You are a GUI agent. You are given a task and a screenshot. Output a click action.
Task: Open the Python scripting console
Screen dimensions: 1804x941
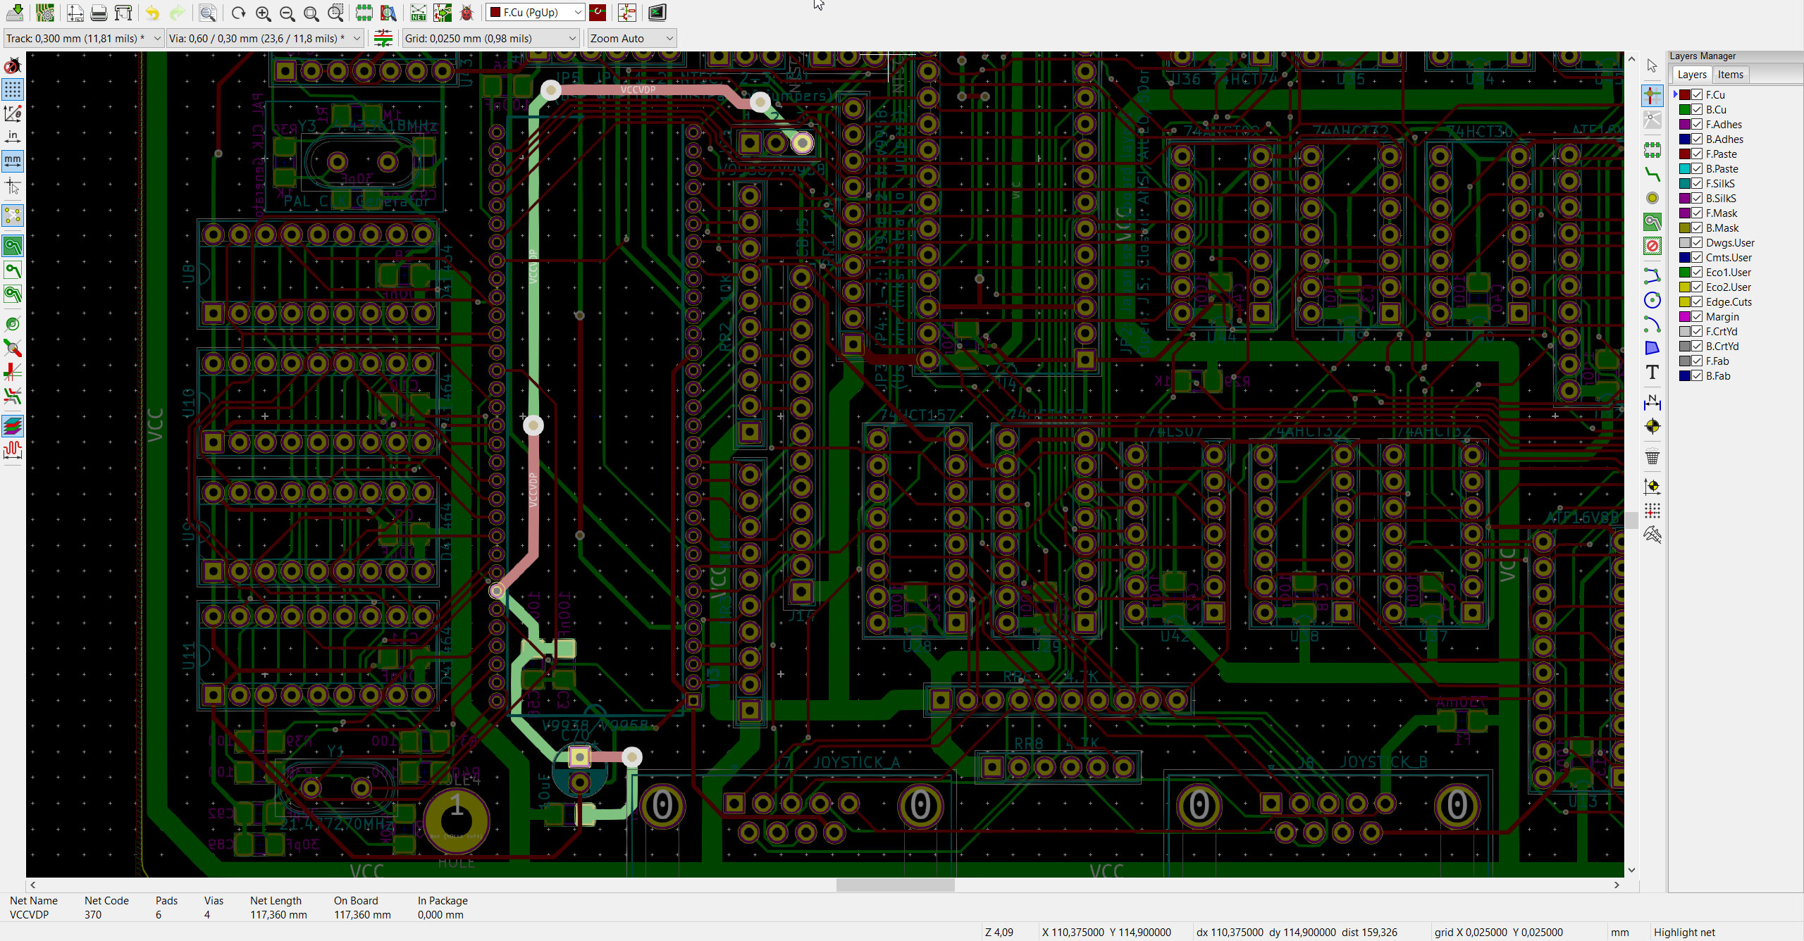(657, 13)
